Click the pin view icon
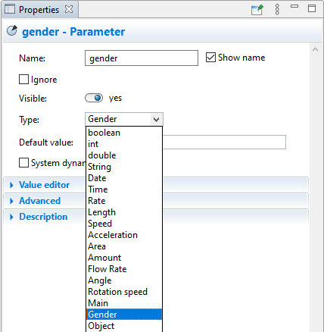This screenshot has width=324, height=332. coord(257,10)
